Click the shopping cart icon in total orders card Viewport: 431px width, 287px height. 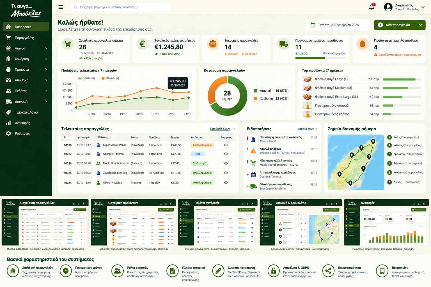click(x=68, y=44)
